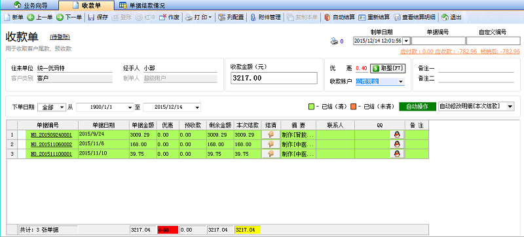The width and height of the screenshot is (524, 237).
Task: Click the 本次结款 column header
Action: pyautogui.click(x=248, y=125)
